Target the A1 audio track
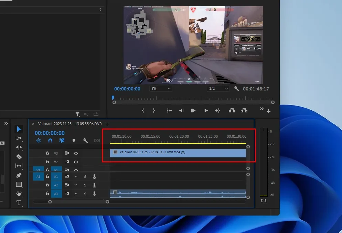Image resolution: width=342 pixels, height=233 pixels. pos(56,176)
